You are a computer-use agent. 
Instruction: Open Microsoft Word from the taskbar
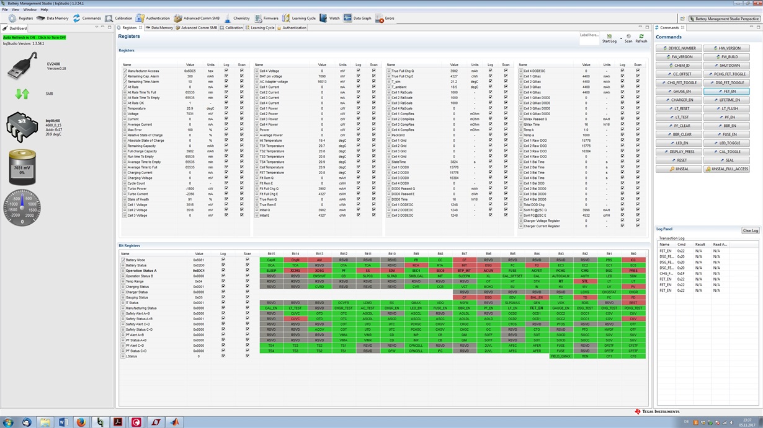pyautogui.click(x=63, y=422)
